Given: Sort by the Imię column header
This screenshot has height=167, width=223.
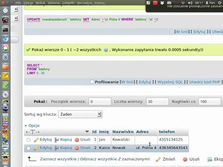Looking at the screenshot, I should click(x=104, y=132).
